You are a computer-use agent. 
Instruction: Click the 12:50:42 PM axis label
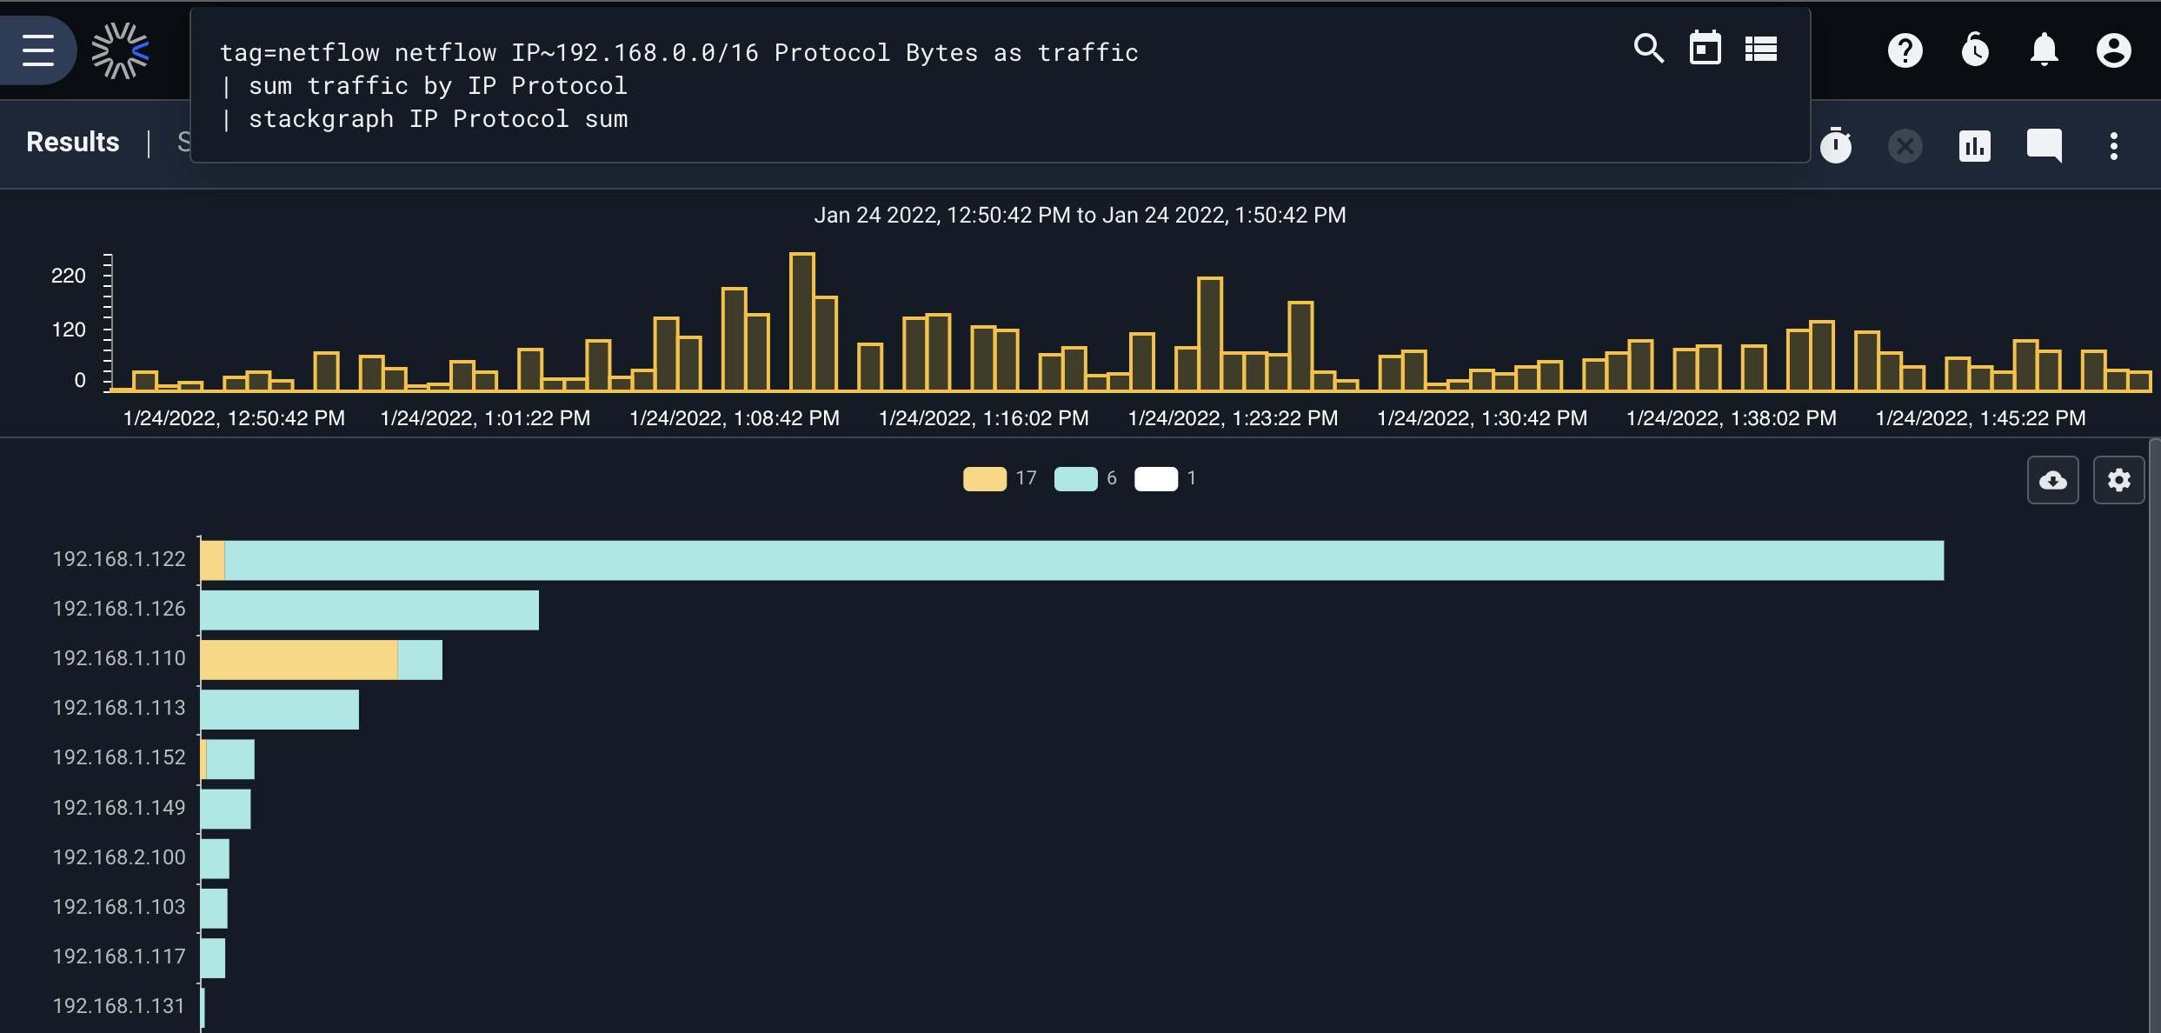point(234,418)
